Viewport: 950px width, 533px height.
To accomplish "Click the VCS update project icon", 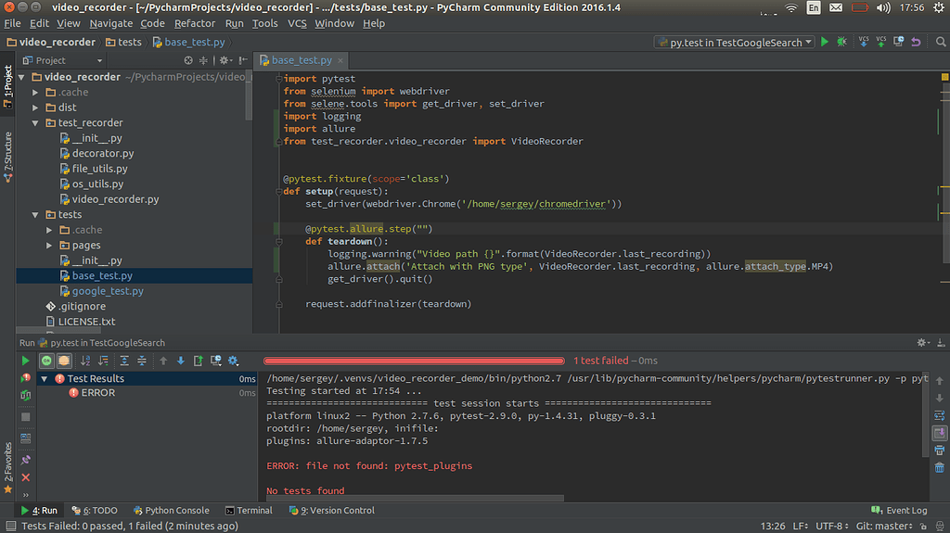I will click(864, 42).
